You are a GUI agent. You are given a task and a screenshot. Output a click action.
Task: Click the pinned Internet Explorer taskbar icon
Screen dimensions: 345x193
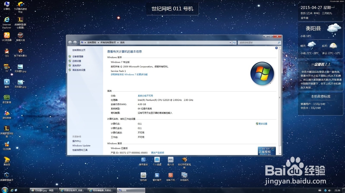pos(12,190)
